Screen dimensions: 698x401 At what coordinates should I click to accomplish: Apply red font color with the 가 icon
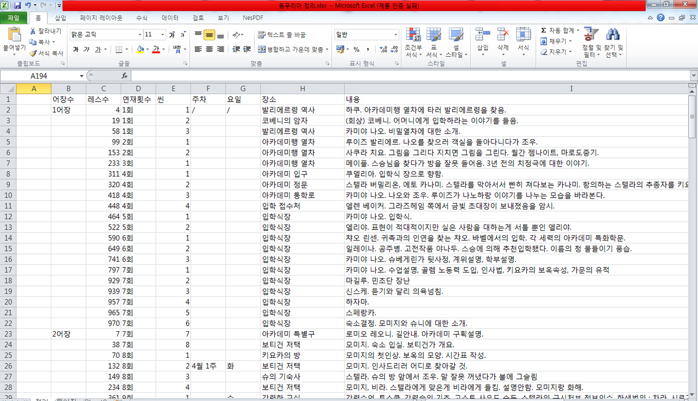coord(156,49)
